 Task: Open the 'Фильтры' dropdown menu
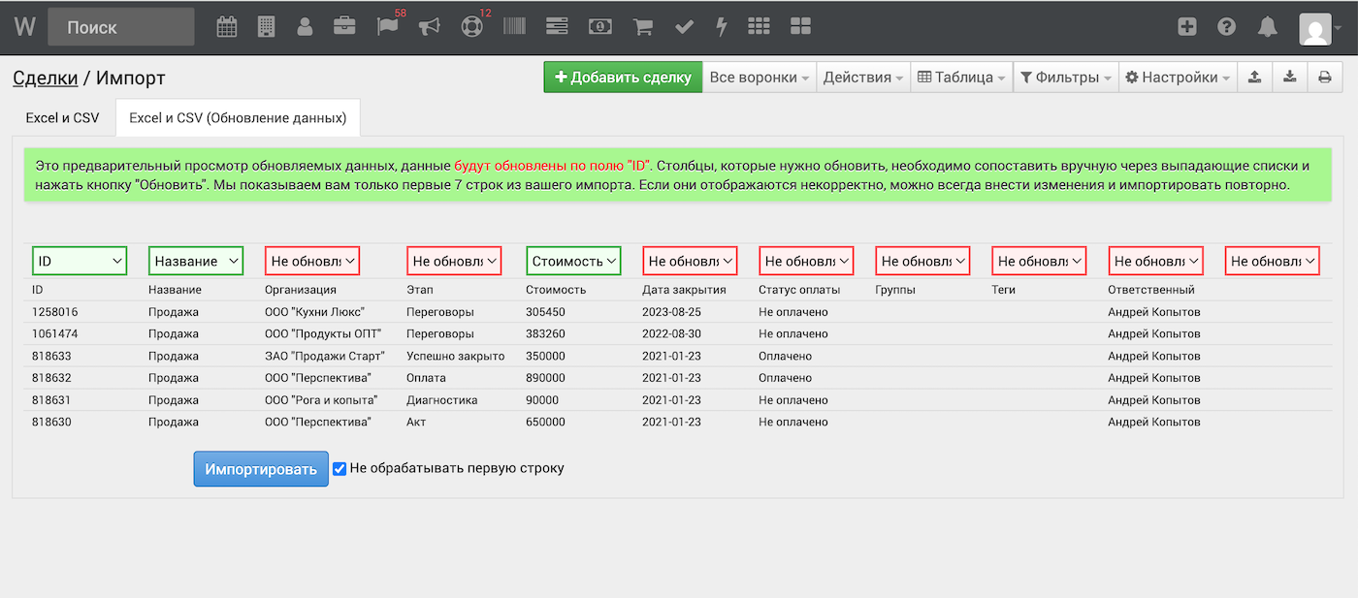click(1065, 78)
